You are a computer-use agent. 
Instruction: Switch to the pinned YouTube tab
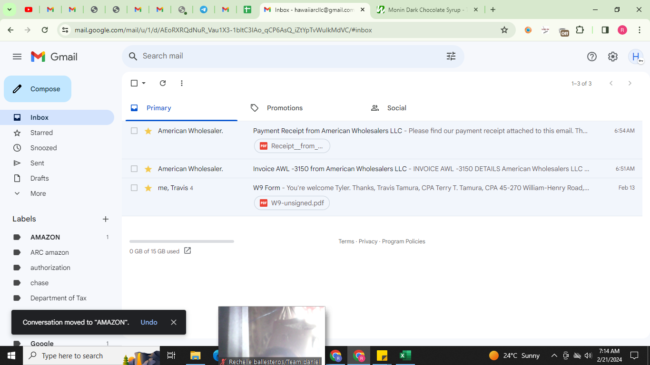pos(29,10)
